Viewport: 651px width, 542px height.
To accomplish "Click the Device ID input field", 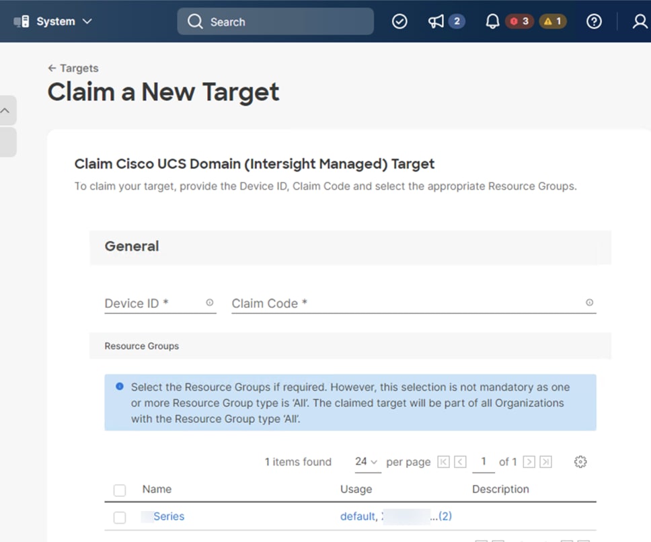I will point(160,303).
